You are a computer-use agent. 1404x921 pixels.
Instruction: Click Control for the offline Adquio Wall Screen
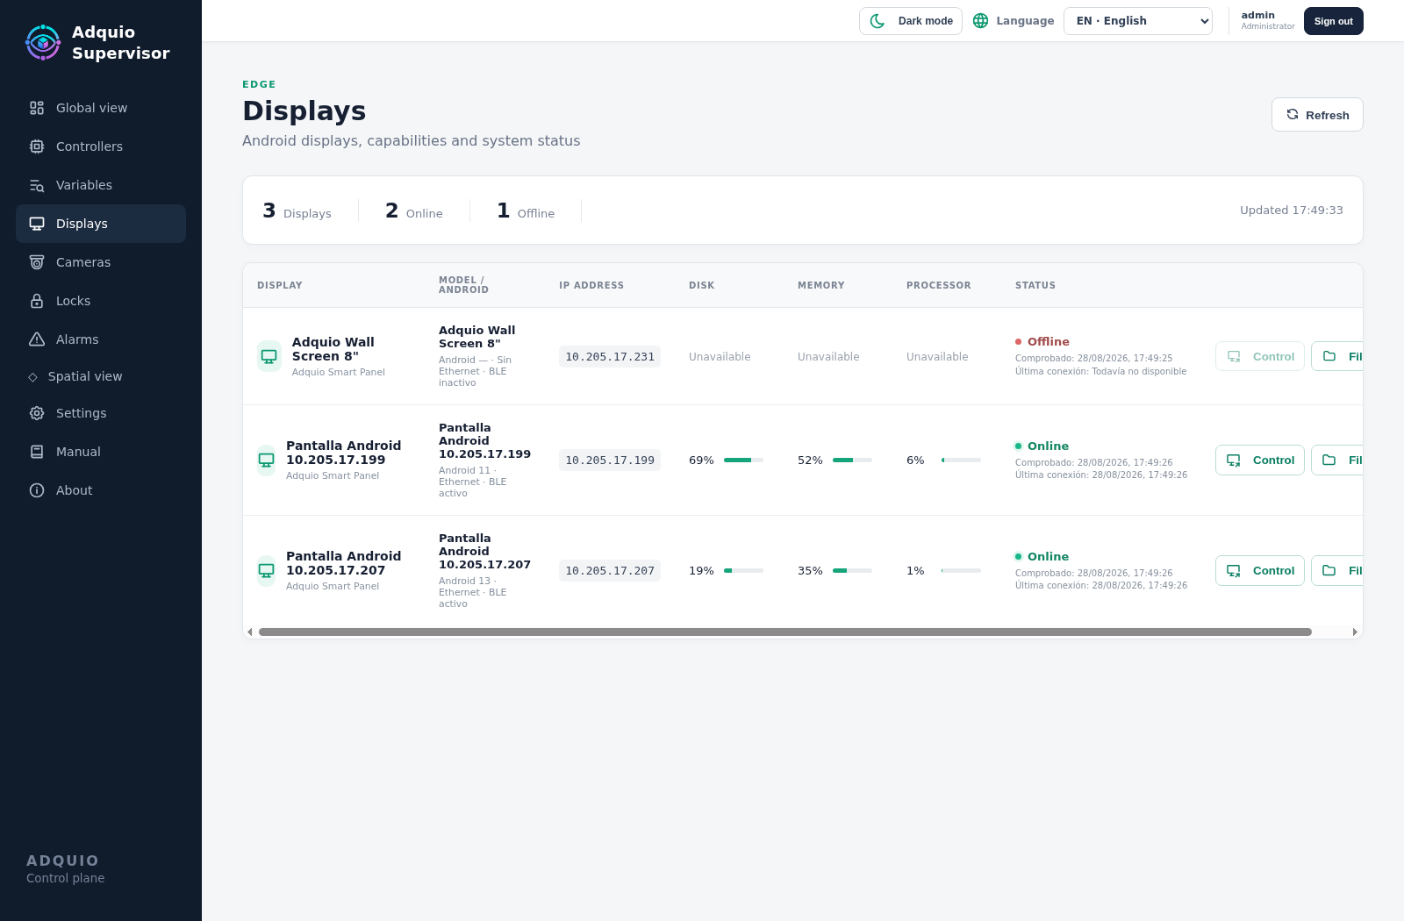click(x=1260, y=356)
